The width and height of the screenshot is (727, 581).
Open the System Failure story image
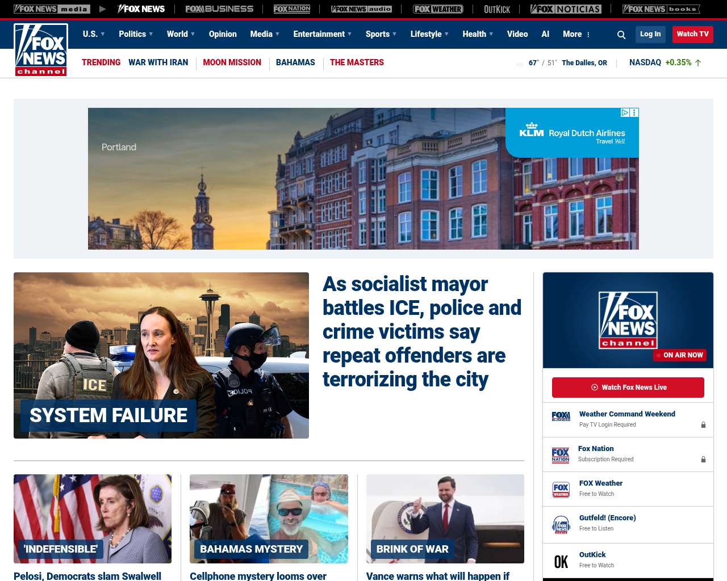[x=161, y=355]
